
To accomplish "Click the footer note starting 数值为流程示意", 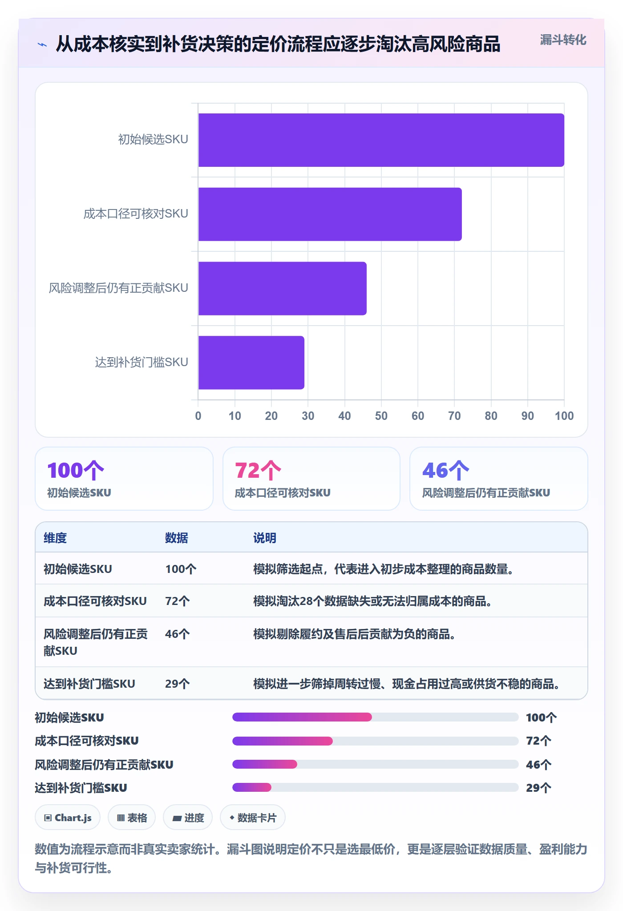I will (x=311, y=859).
